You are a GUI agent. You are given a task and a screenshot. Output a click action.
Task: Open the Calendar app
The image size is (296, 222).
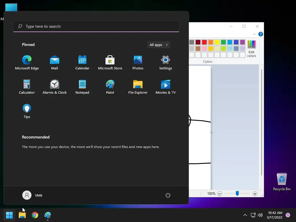point(82,63)
